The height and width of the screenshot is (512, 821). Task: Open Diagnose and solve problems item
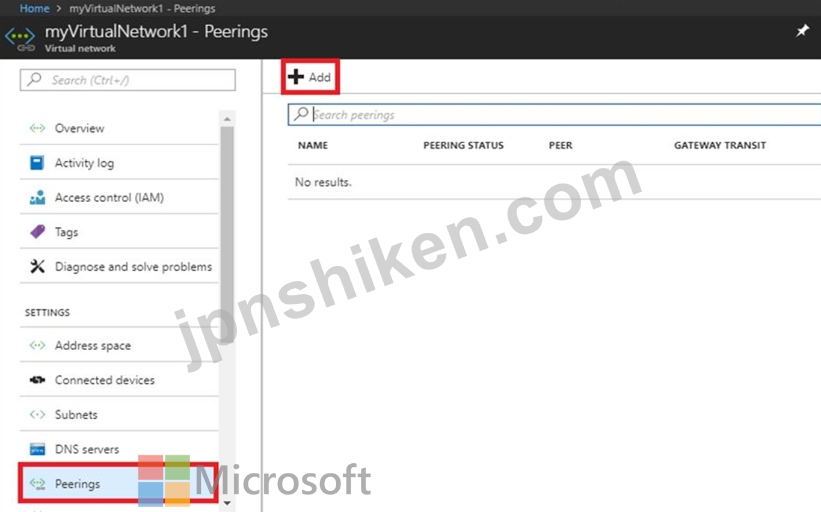tap(119, 267)
